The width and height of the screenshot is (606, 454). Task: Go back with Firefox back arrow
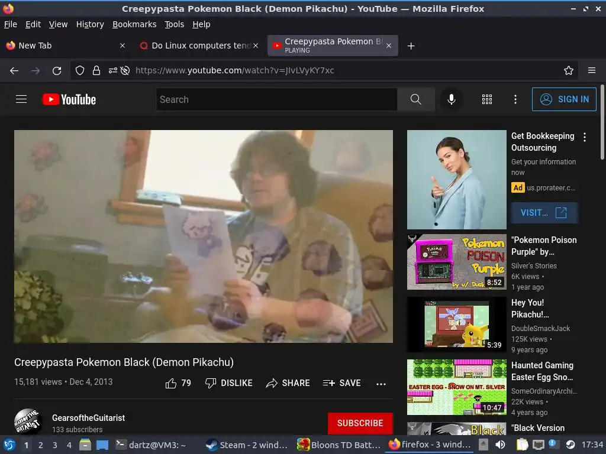coord(14,70)
